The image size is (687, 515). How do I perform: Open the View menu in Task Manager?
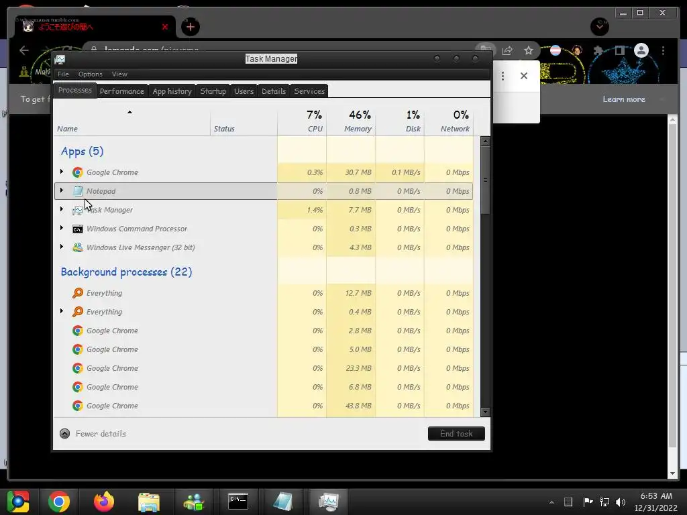point(119,74)
